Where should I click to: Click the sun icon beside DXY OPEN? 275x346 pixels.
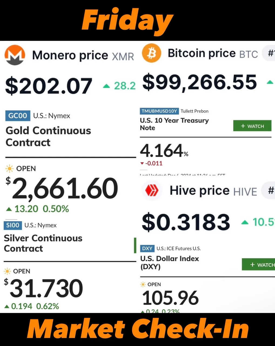click(143, 284)
